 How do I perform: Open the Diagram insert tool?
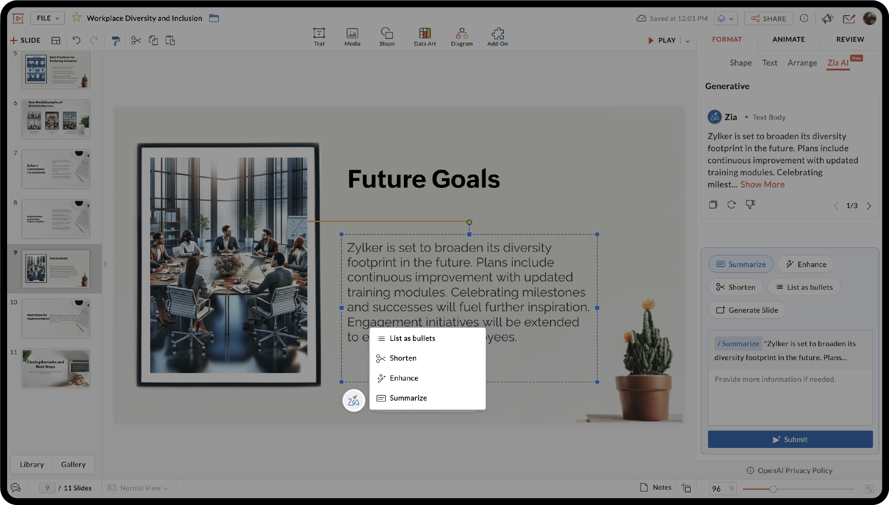461,37
